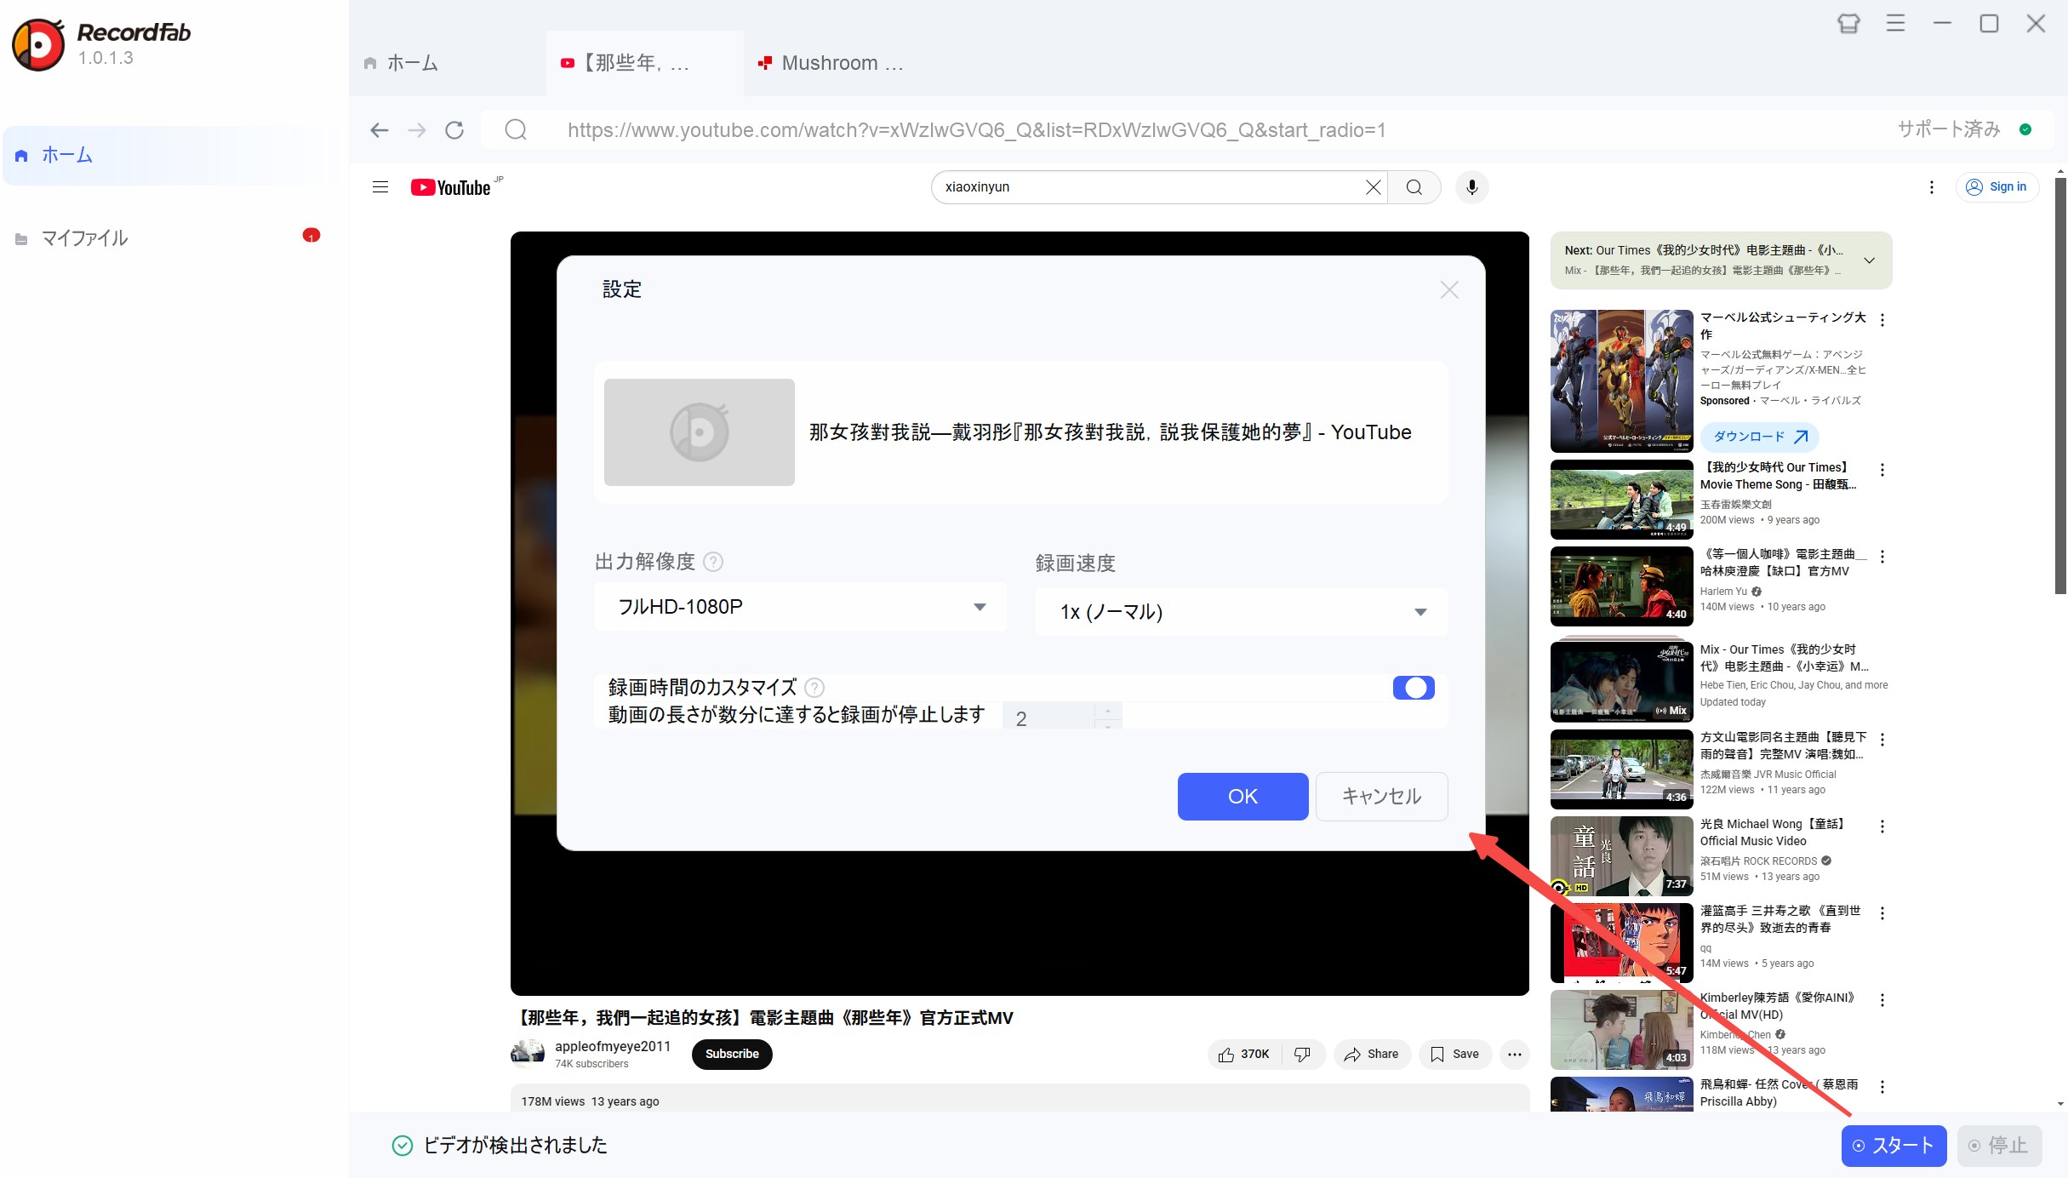Click help icon next to 出力解像度
Image resolution: width=2068 pixels, height=1178 pixels.
click(713, 562)
